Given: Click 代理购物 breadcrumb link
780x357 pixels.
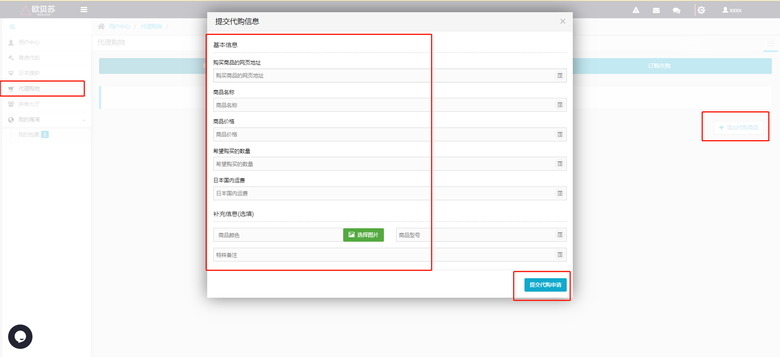Looking at the screenshot, I should tap(152, 27).
